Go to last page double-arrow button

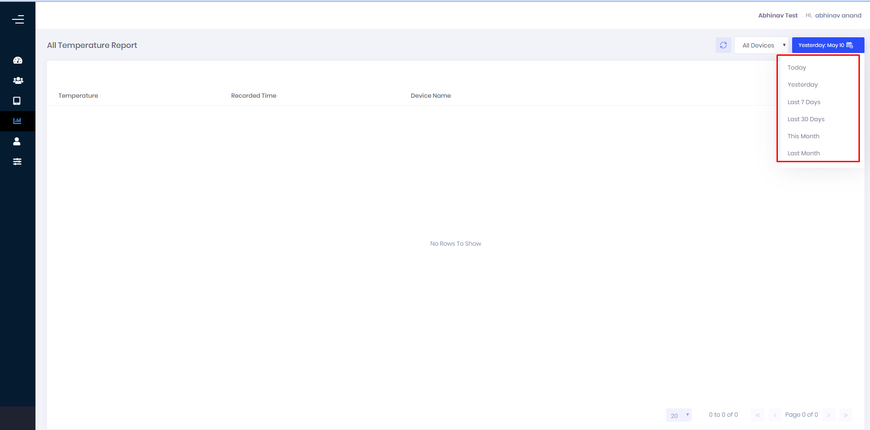tap(846, 415)
